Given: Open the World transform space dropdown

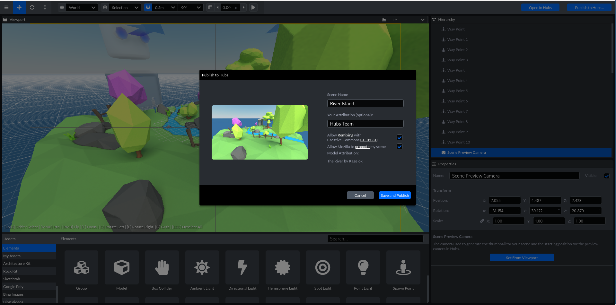Looking at the screenshot, I should [x=82, y=7].
